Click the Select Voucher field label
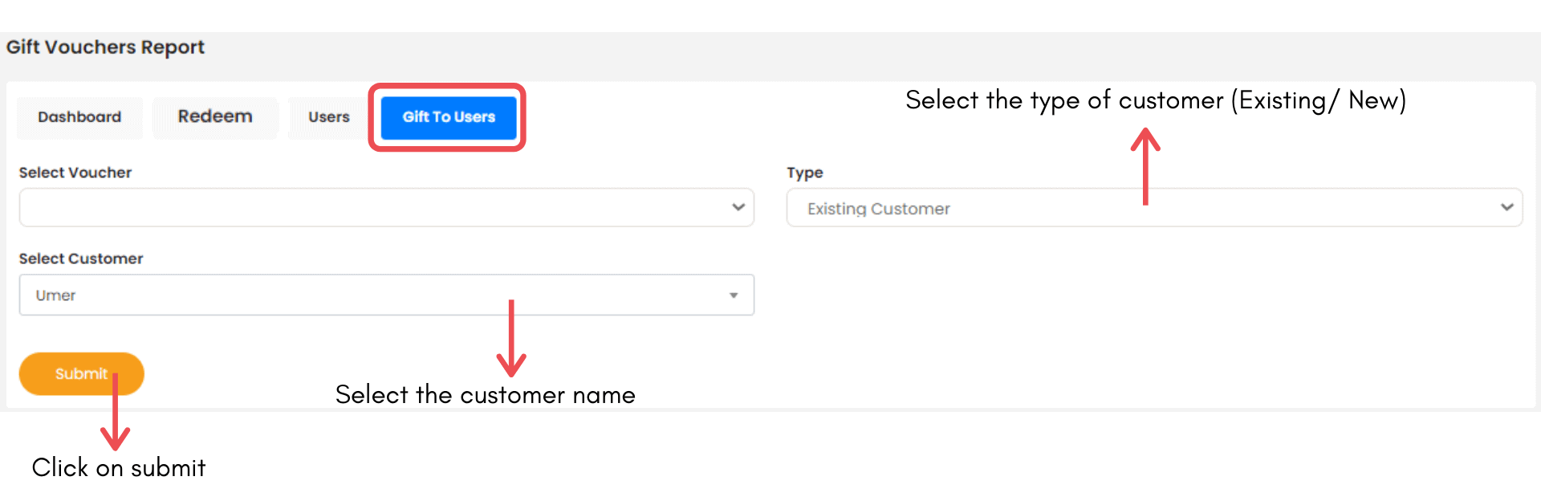Screen dimensions: 1541x497 (75, 173)
